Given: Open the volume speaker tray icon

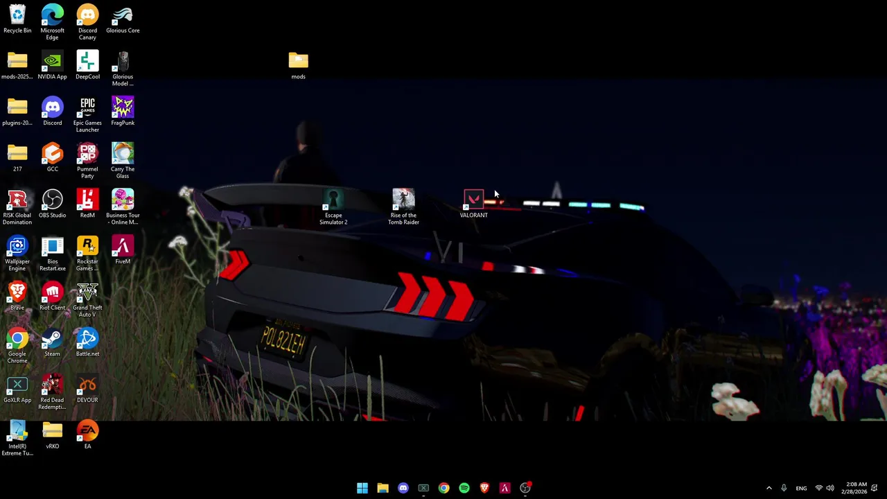Looking at the screenshot, I should point(830,488).
